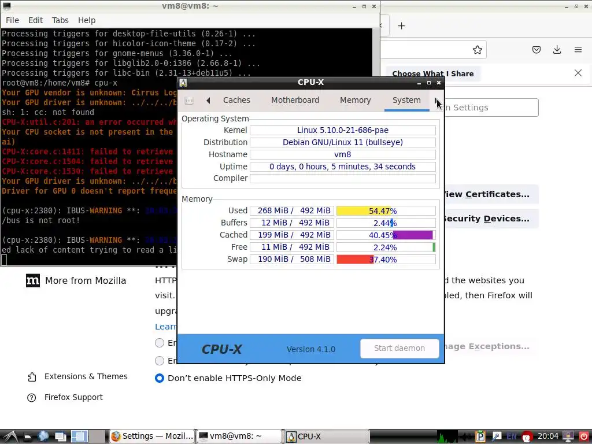Click the red update notifier tray icon
Viewport: 592px width, 444px height.
click(527, 437)
